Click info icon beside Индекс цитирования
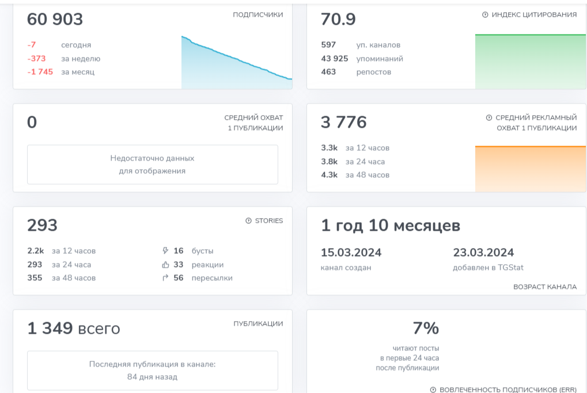The width and height of the screenshot is (587, 393). [485, 15]
